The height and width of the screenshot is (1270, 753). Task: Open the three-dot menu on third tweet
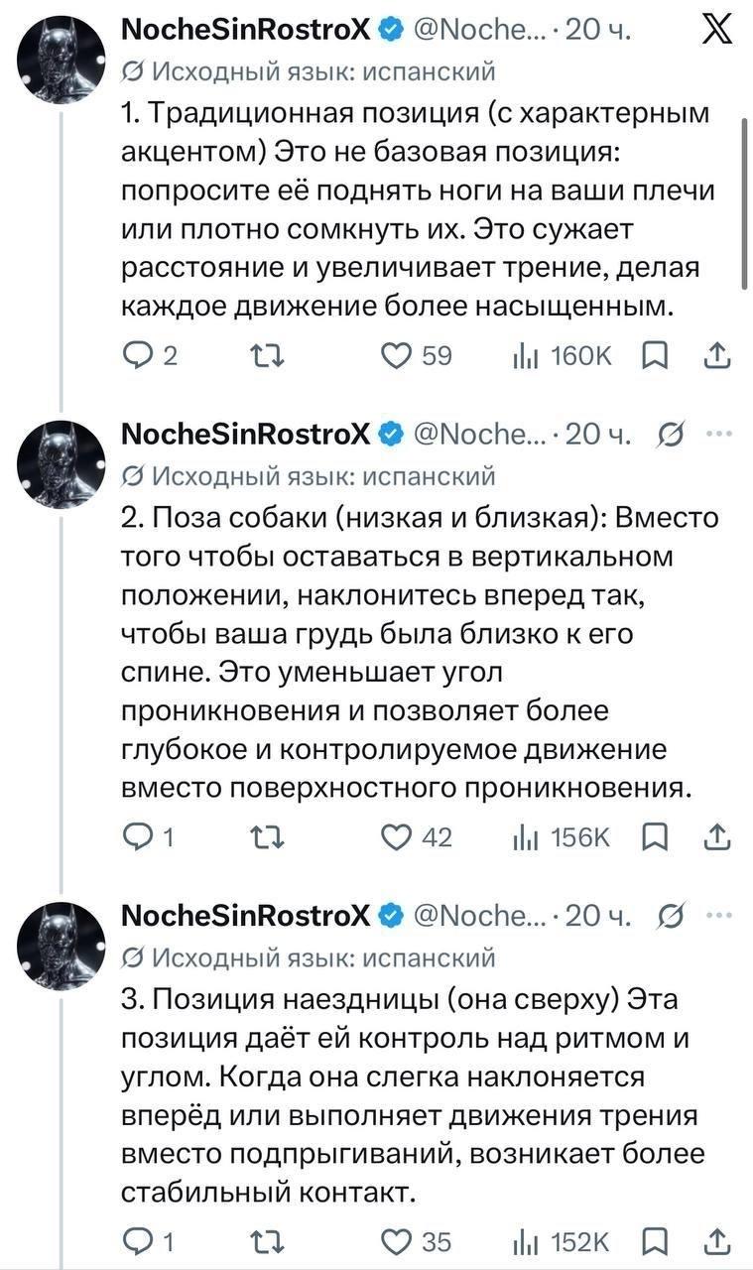(719, 915)
